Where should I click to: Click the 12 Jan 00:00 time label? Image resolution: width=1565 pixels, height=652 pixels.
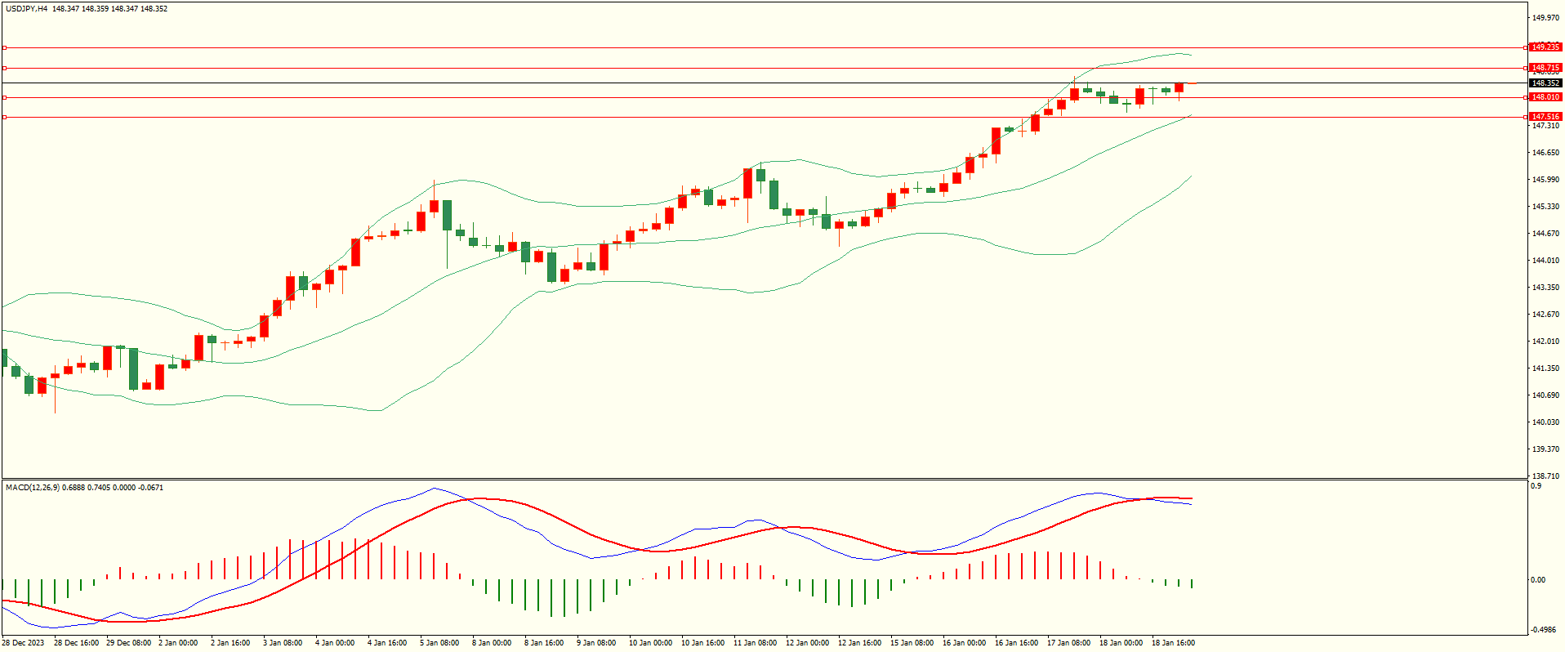click(808, 643)
